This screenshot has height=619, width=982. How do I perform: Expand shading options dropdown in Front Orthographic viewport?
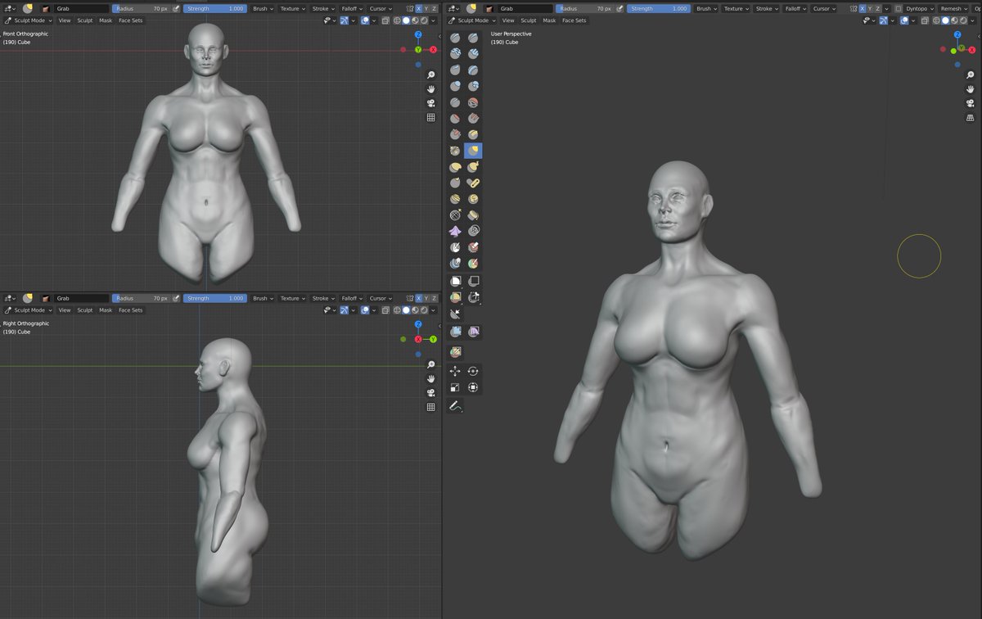coord(435,20)
